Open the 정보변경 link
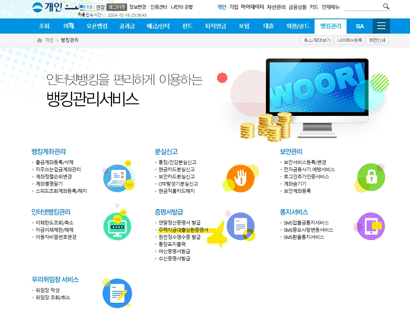The width and height of the screenshot is (410, 316). coord(138,7)
